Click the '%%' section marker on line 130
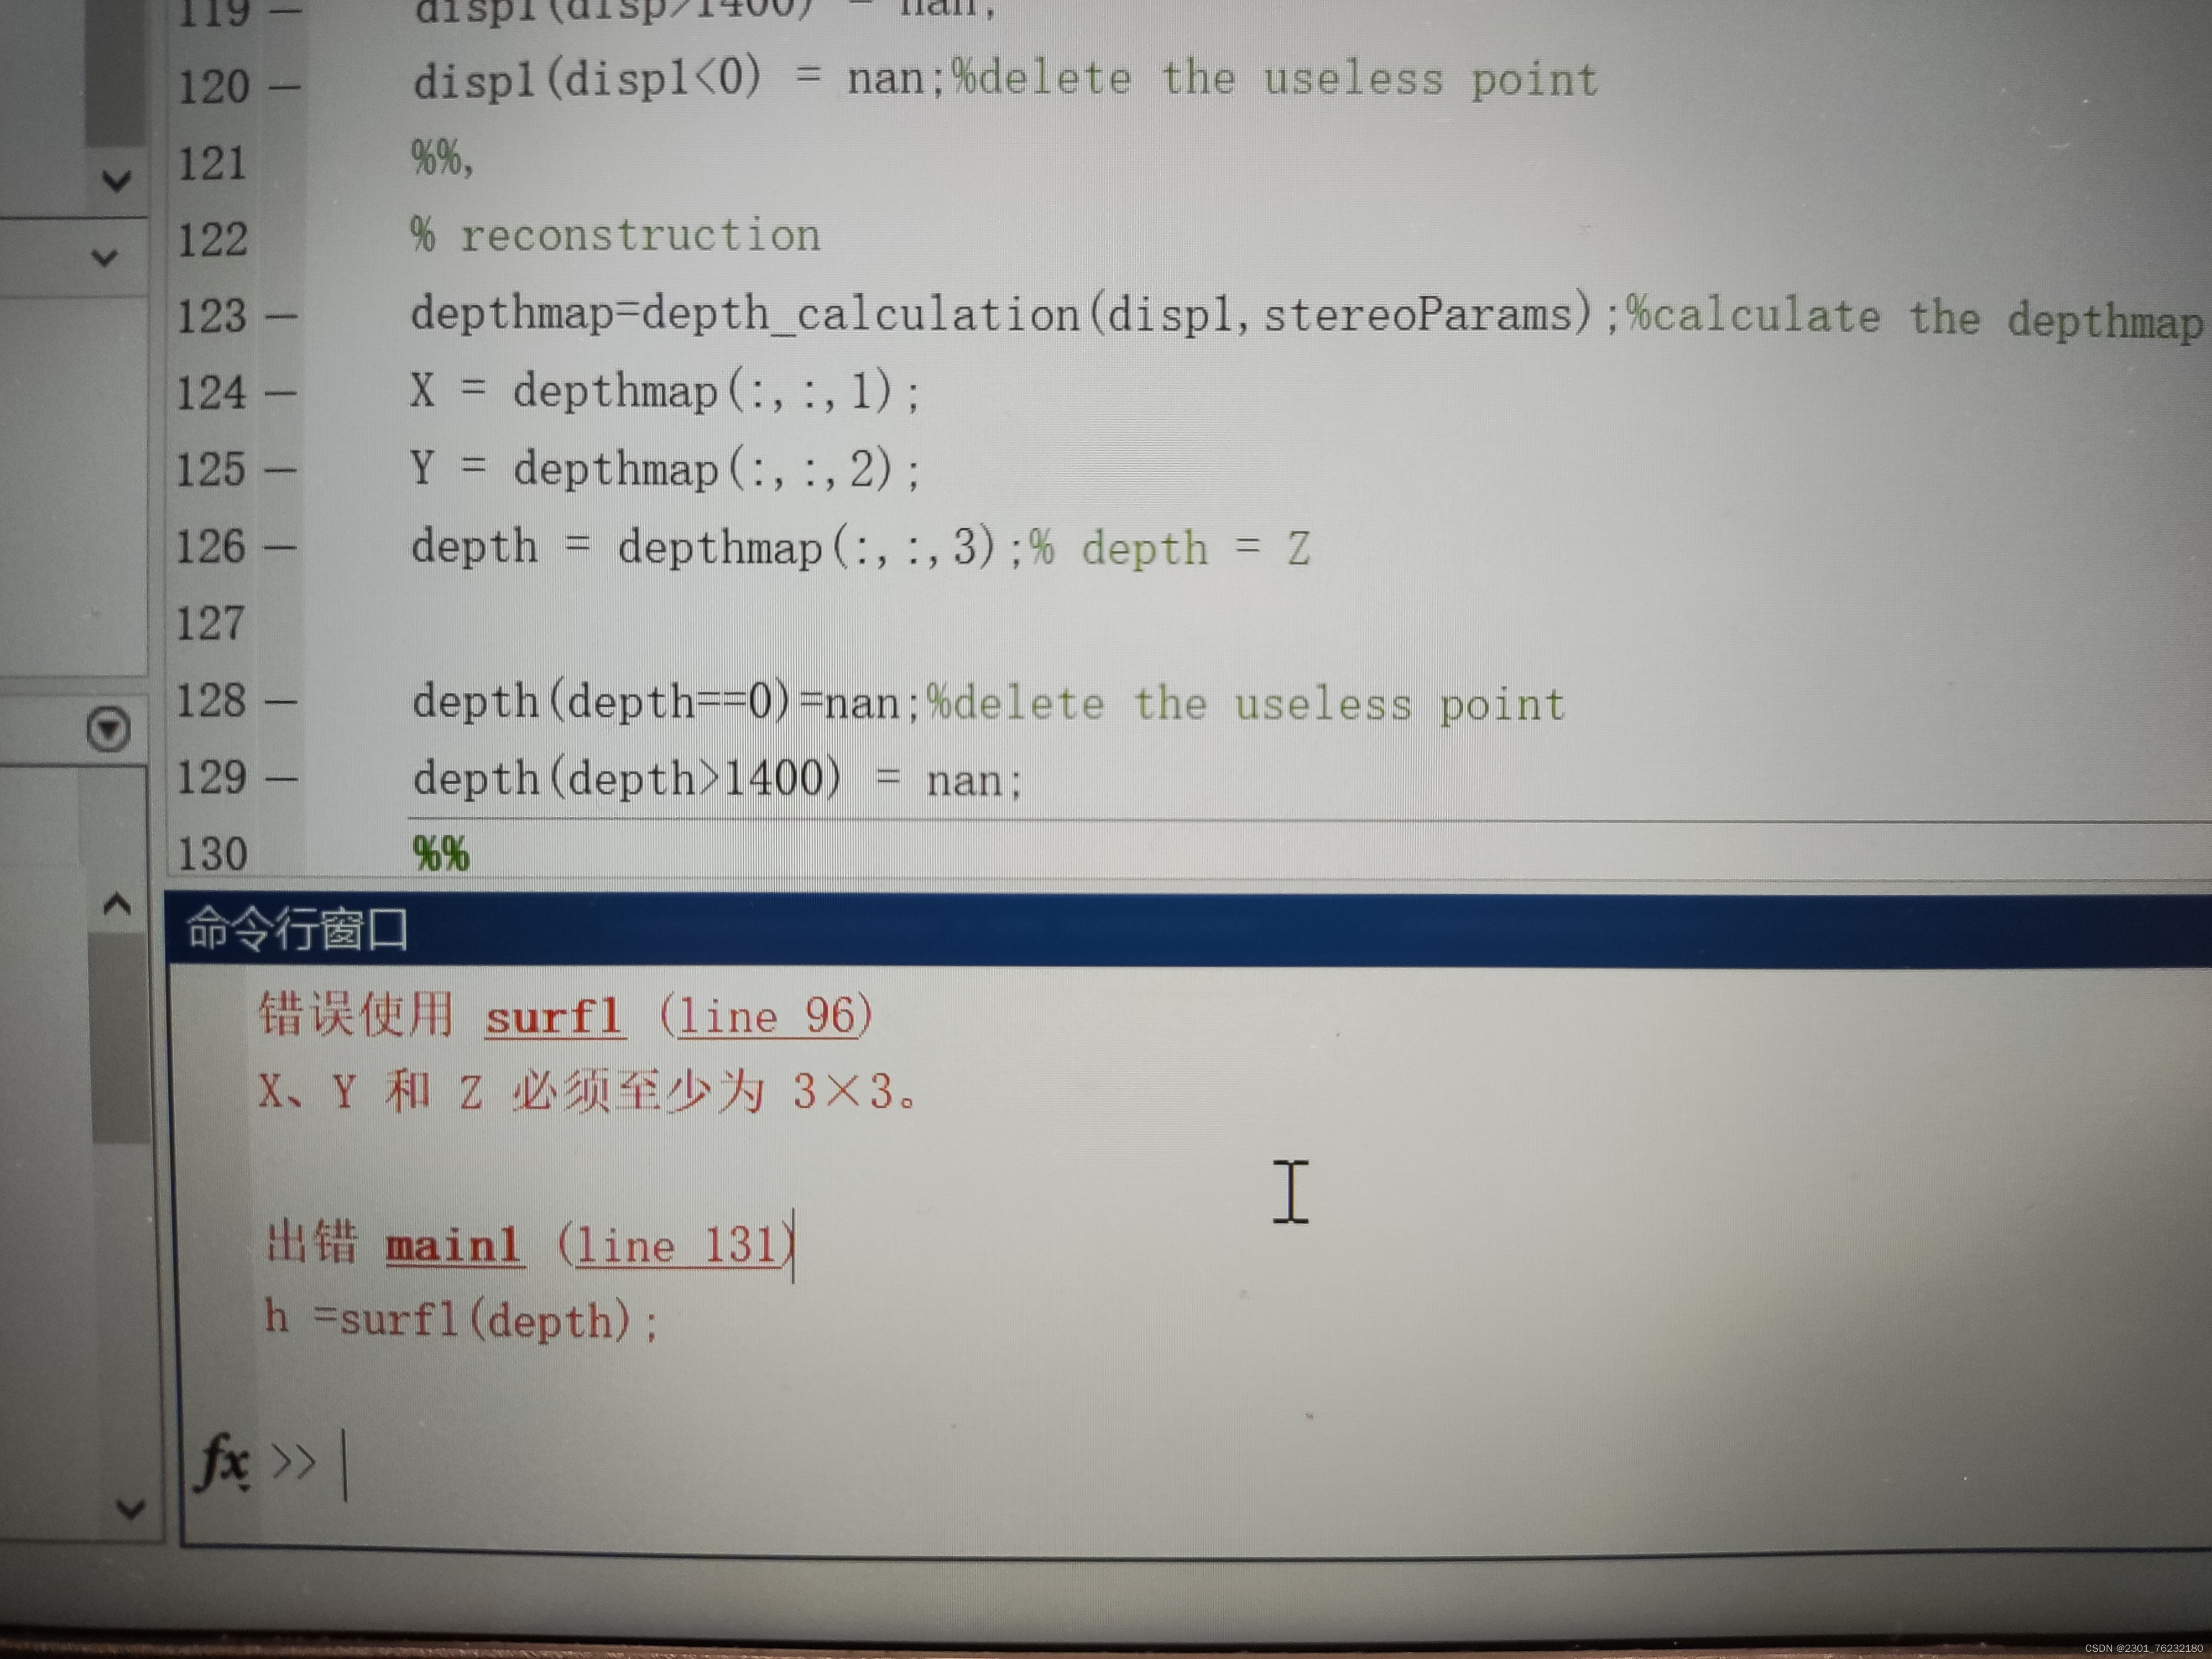This screenshot has height=1659, width=2212. pos(440,854)
